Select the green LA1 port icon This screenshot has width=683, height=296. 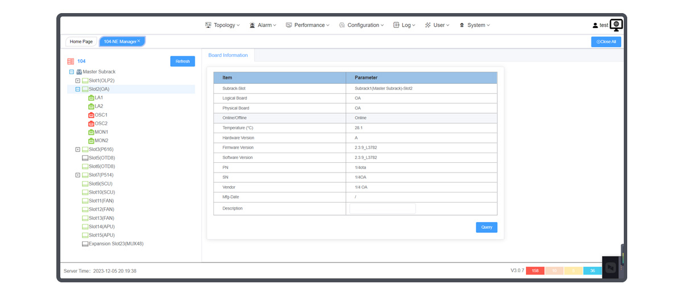tap(91, 98)
